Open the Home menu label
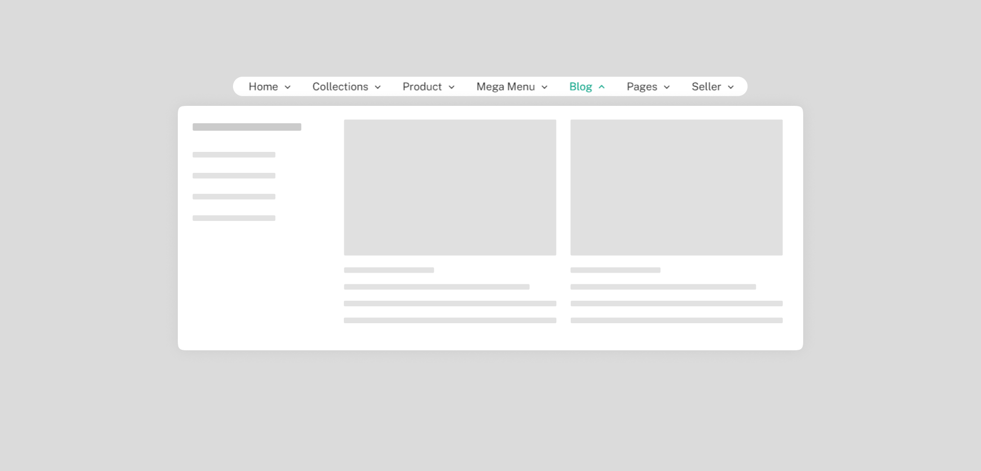 click(263, 87)
